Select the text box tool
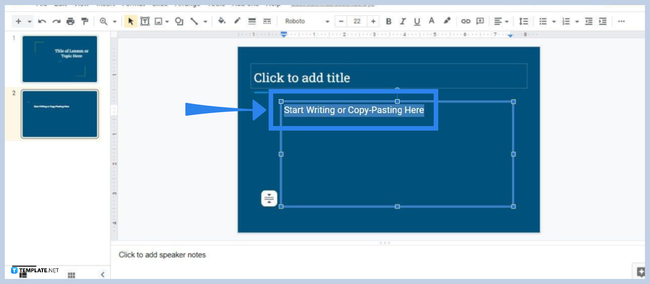650x284 pixels. 144,21
